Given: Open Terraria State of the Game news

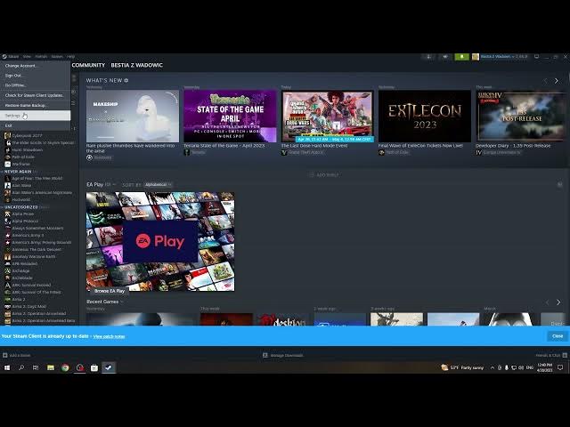Looking at the screenshot, I should click(x=230, y=117).
